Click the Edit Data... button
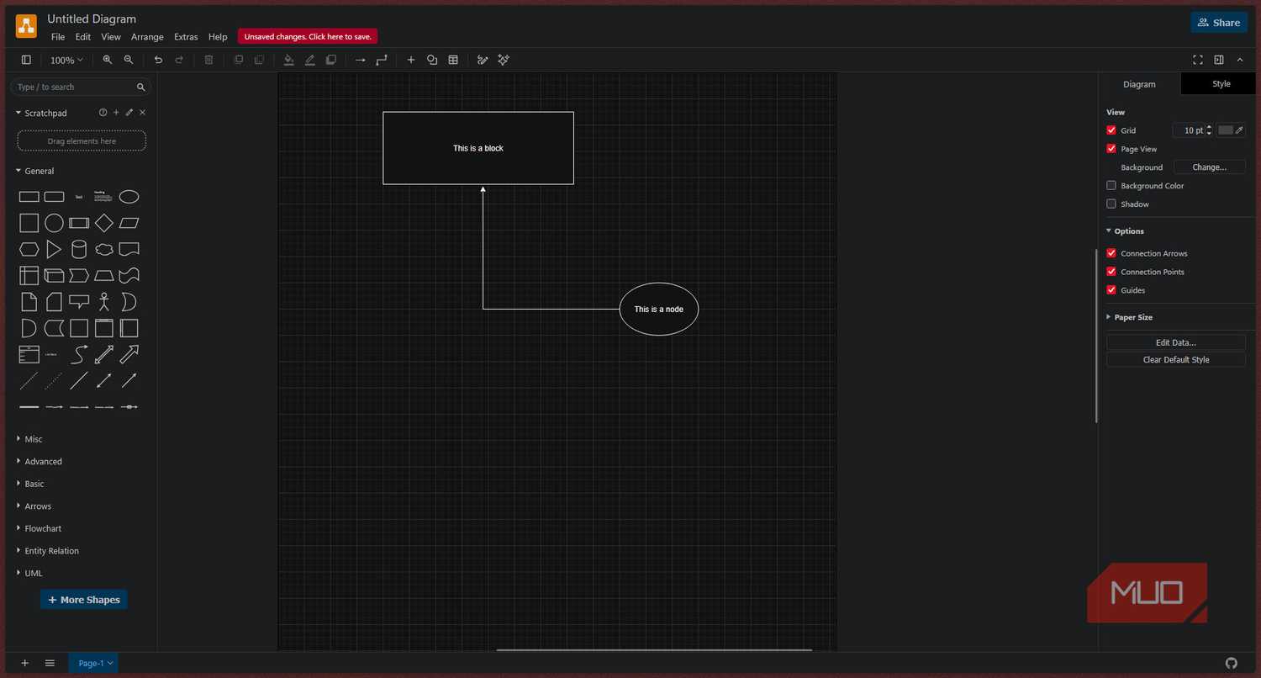1261x678 pixels. [1175, 342]
